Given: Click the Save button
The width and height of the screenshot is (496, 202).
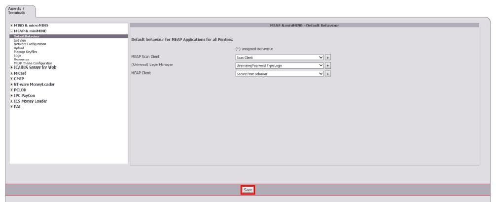Looking at the screenshot, I should (x=248, y=190).
